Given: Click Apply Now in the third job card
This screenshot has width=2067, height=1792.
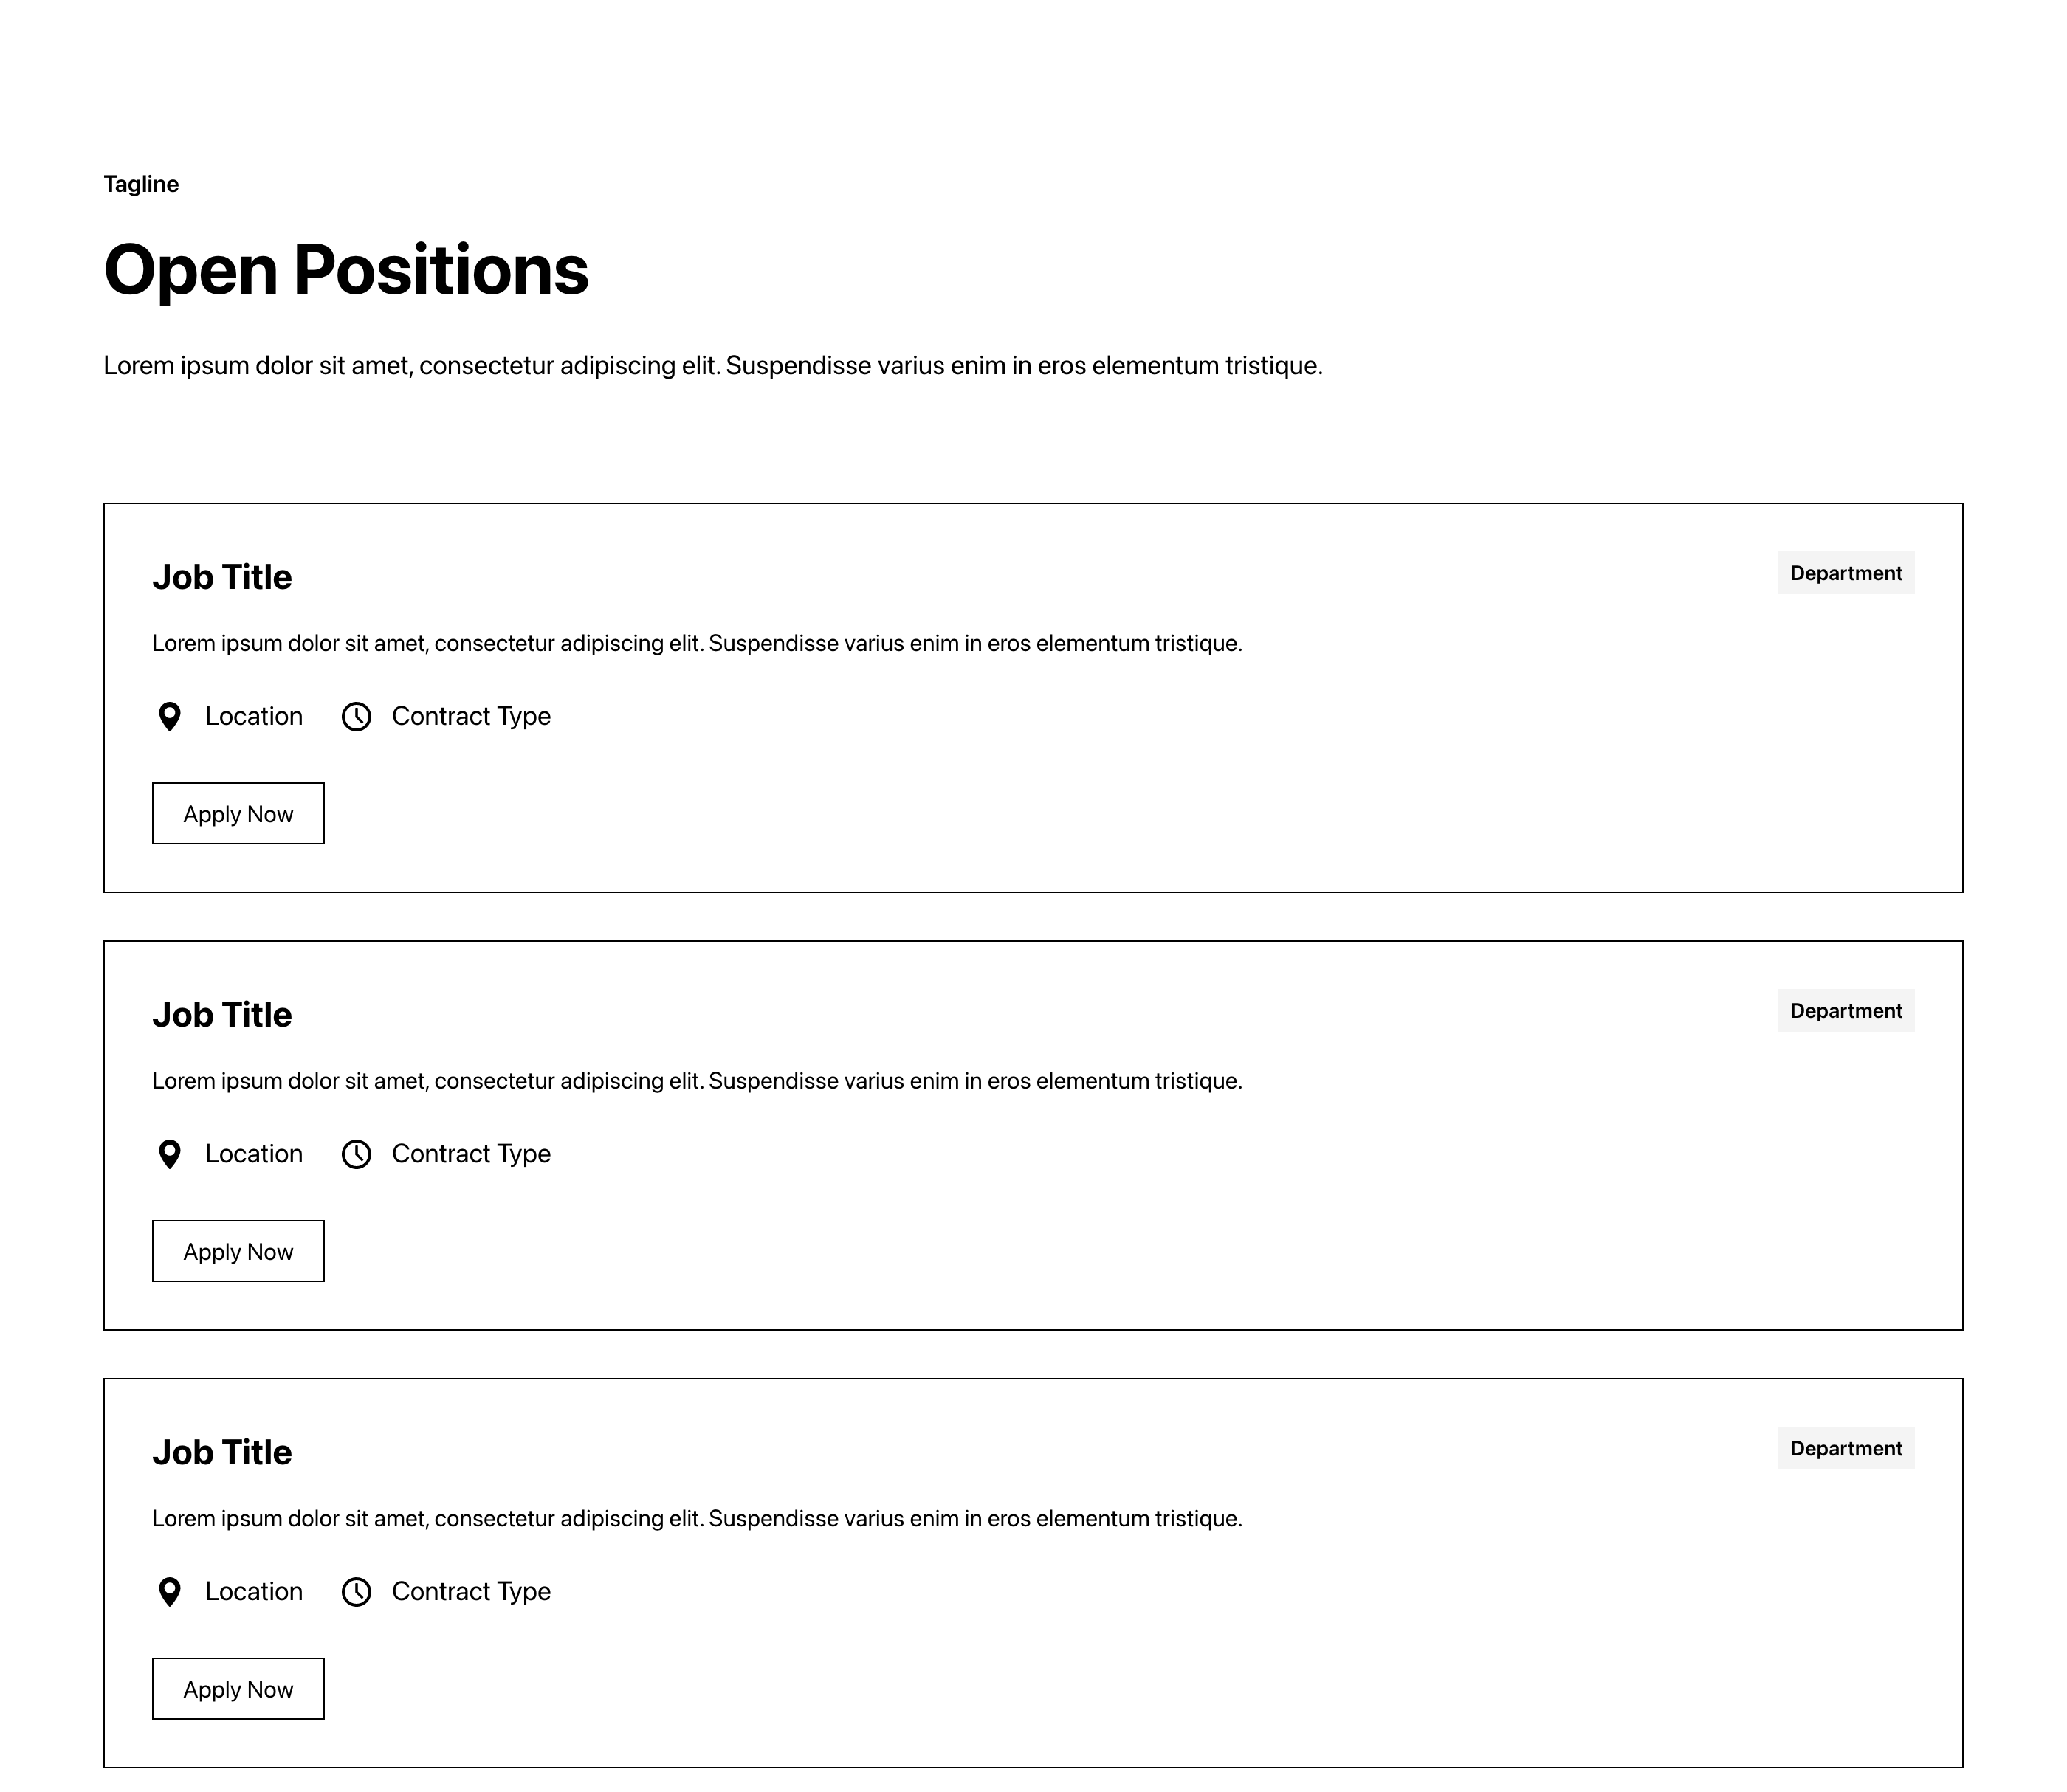Looking at the screenshot, I should tap(238, 1689).
